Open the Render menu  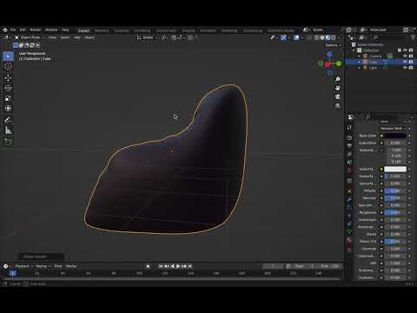36,30
